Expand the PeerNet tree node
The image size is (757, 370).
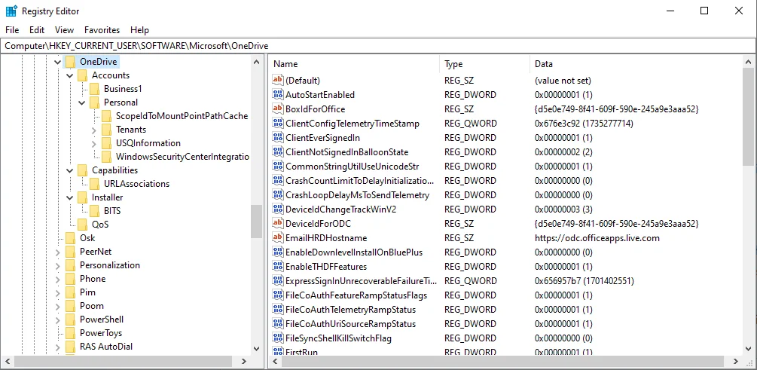point(58,252)
